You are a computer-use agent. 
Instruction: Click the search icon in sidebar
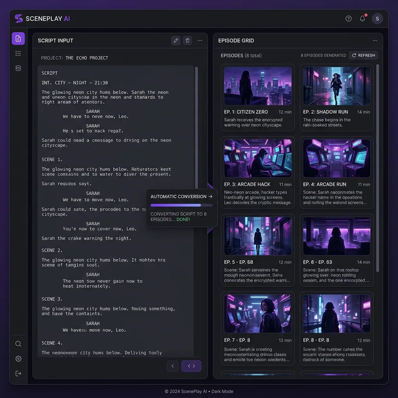coord(18,344)
